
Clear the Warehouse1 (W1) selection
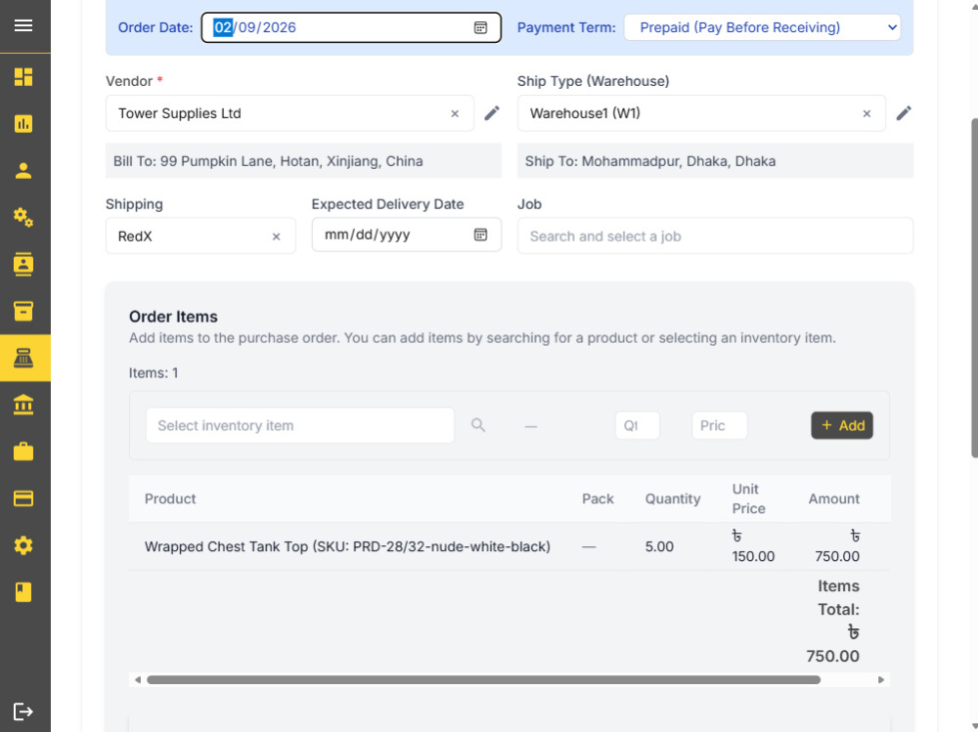point(867,113)
